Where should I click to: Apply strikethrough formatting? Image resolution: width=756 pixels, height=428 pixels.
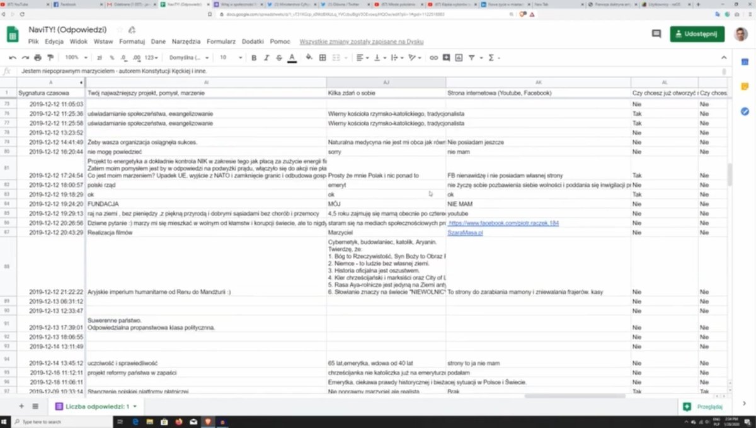pyautogui.click(x=279, y=57)
